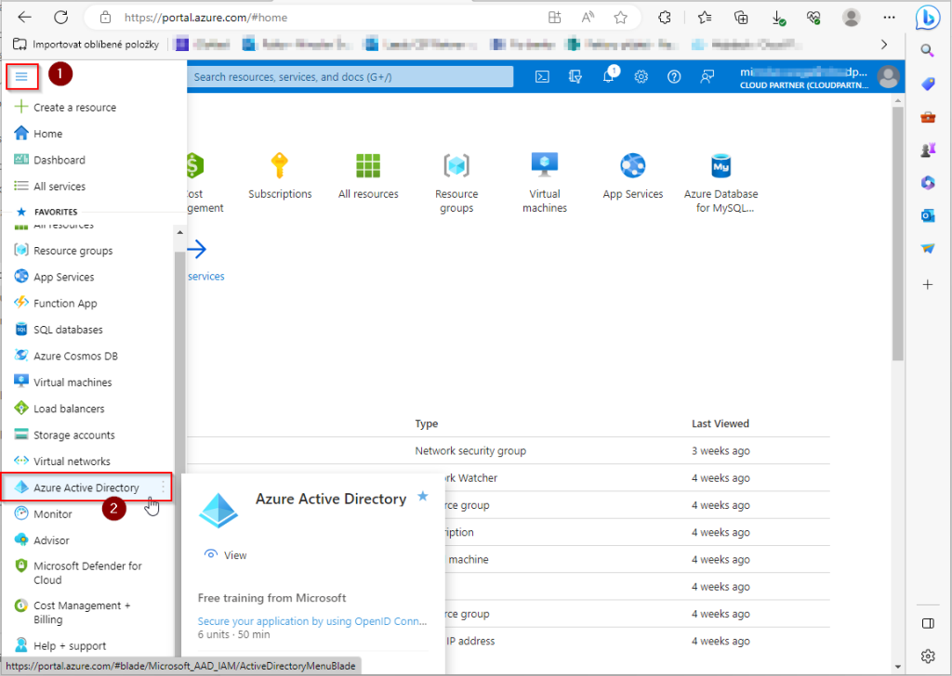Image resolution: width=952 pixels, height=676 pixels.
Task: Click the favorites menu scrollbar up arrow
Action: (179, 232)
